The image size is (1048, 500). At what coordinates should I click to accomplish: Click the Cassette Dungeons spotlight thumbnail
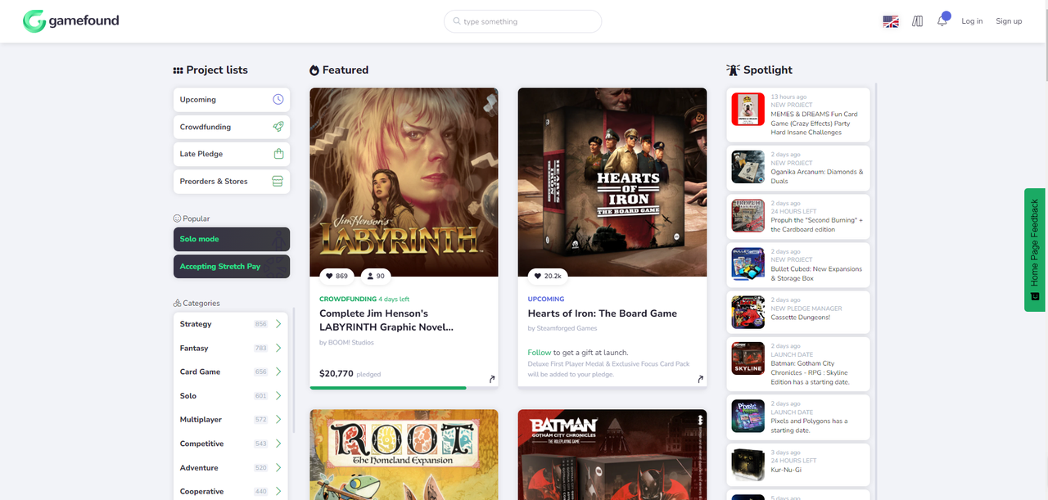[748, 313]
